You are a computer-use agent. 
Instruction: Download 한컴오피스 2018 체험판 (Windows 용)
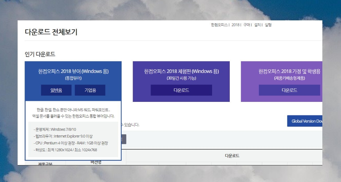(181, 90)
